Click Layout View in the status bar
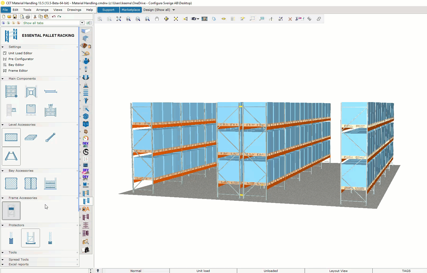Screen dimensions: 427x273 coord(338,271)
